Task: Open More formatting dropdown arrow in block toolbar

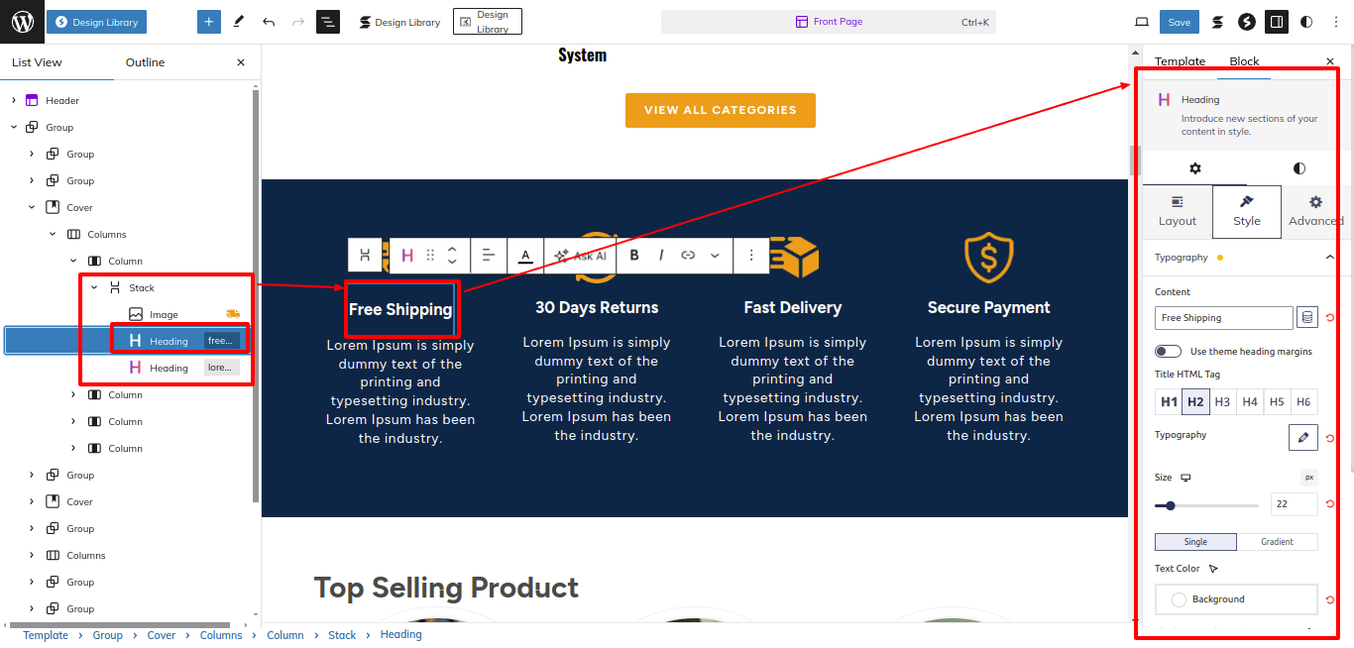Action: pyautogui.click(x=715, y=256)
